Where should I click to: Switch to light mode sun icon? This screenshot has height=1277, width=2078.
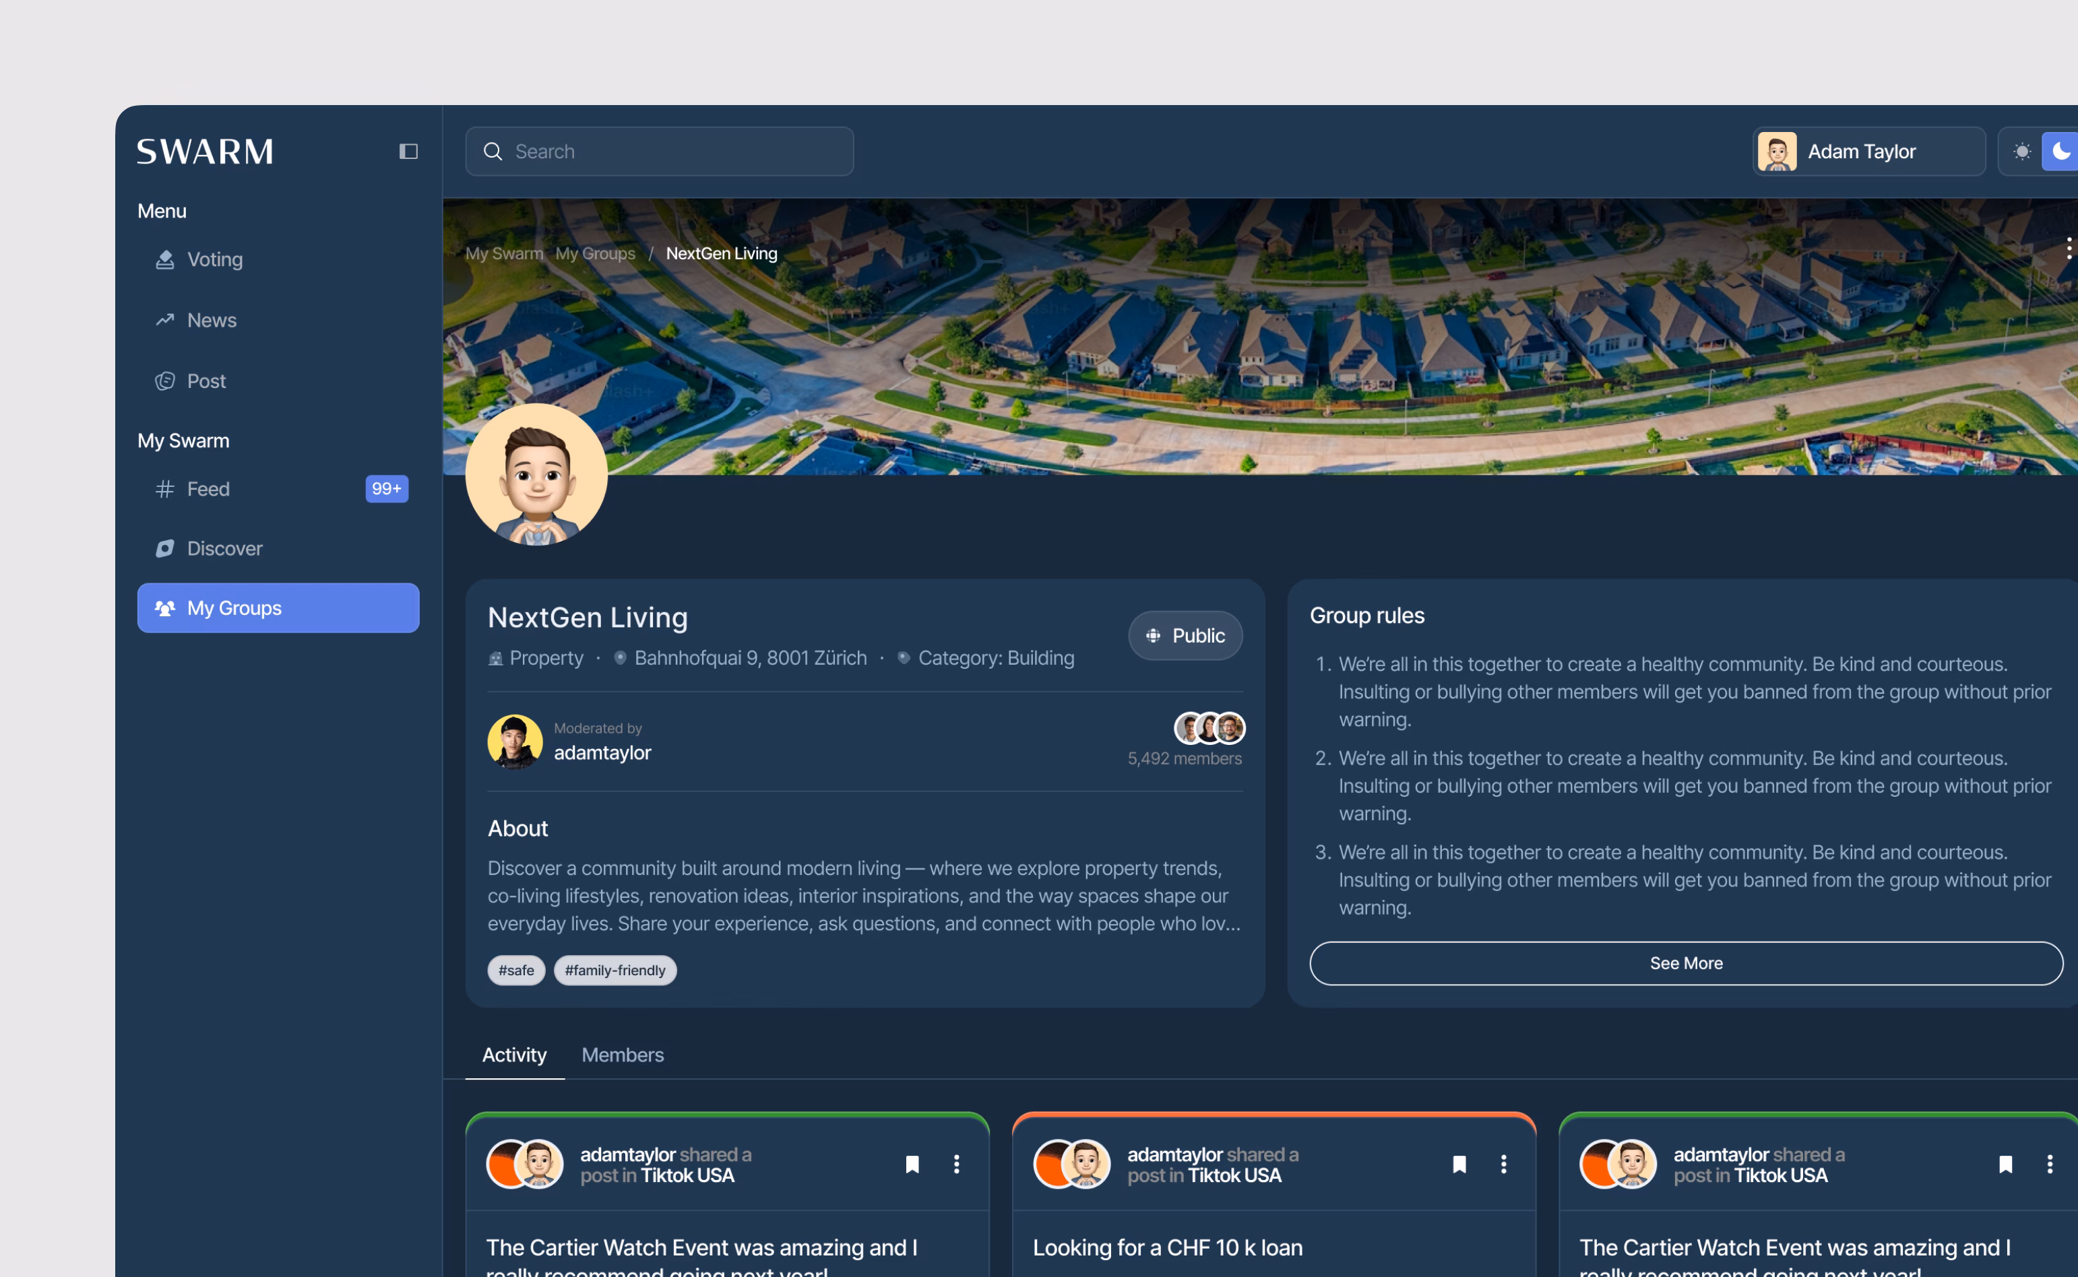[x=2022, y=151]
